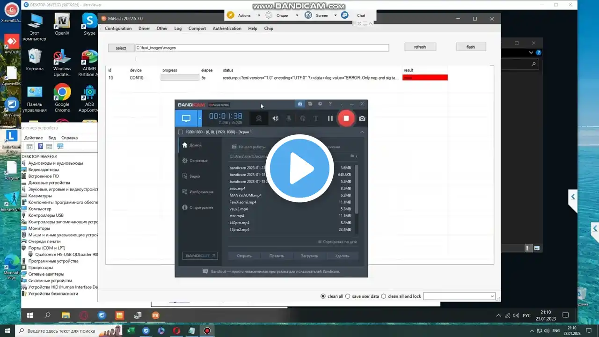
Task: Open Сортировка по дате sort option
Action: point(337,242)
